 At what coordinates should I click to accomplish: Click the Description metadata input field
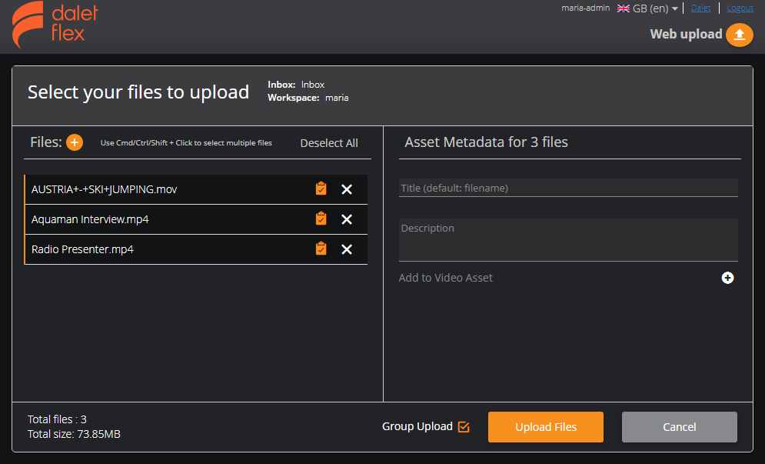pos(568,241)
